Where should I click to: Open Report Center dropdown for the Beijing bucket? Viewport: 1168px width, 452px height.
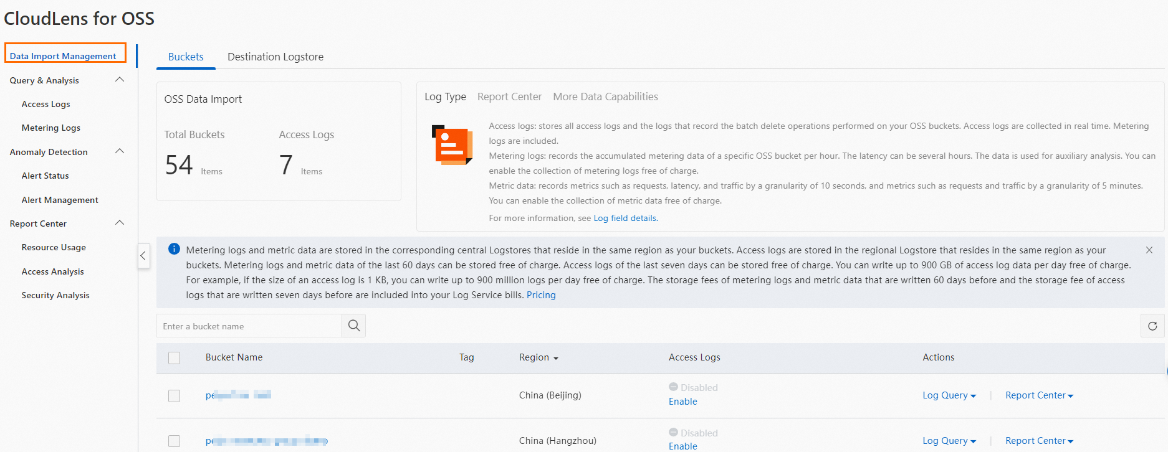(x=1039, y=395)
